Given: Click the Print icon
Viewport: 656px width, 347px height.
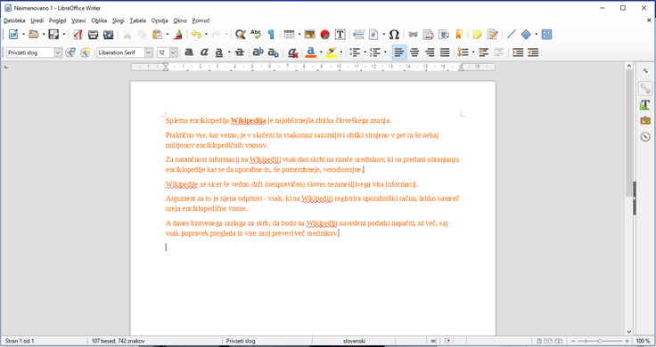Looking at the screenshot, I should [93, 34].
